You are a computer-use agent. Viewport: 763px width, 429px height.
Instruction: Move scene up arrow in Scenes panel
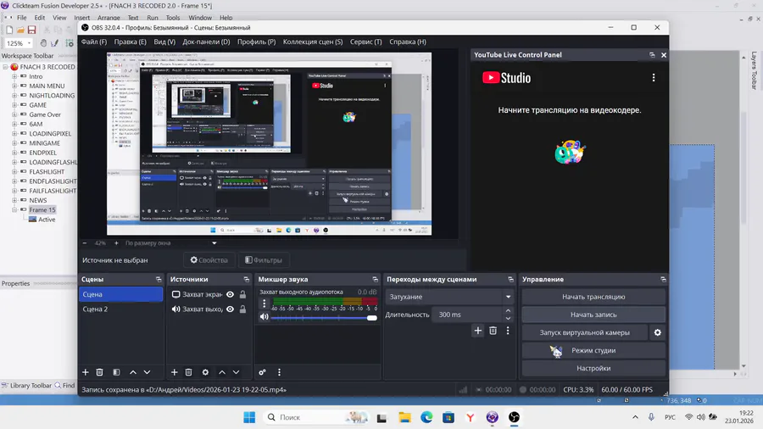(133, 372)
